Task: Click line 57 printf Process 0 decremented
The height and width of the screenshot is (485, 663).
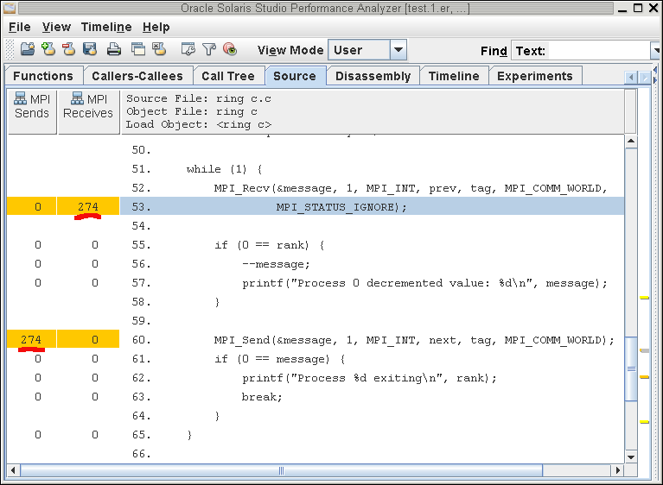Action: [x=424, y=283]
